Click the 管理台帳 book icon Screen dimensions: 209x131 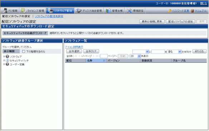[x=108, y=11]
